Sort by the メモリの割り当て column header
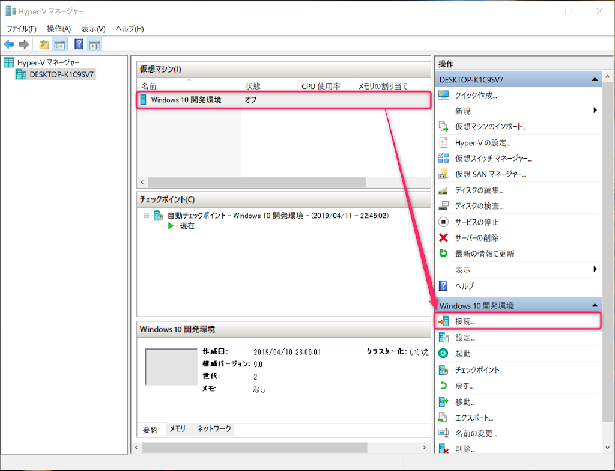Screen dimensions: 615x471 [392, 86]
